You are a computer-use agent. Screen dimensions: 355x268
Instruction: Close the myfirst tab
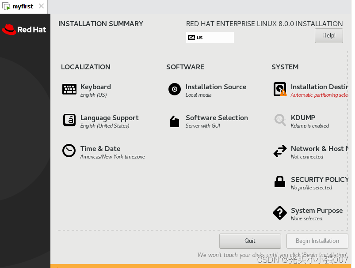(41, 6)
